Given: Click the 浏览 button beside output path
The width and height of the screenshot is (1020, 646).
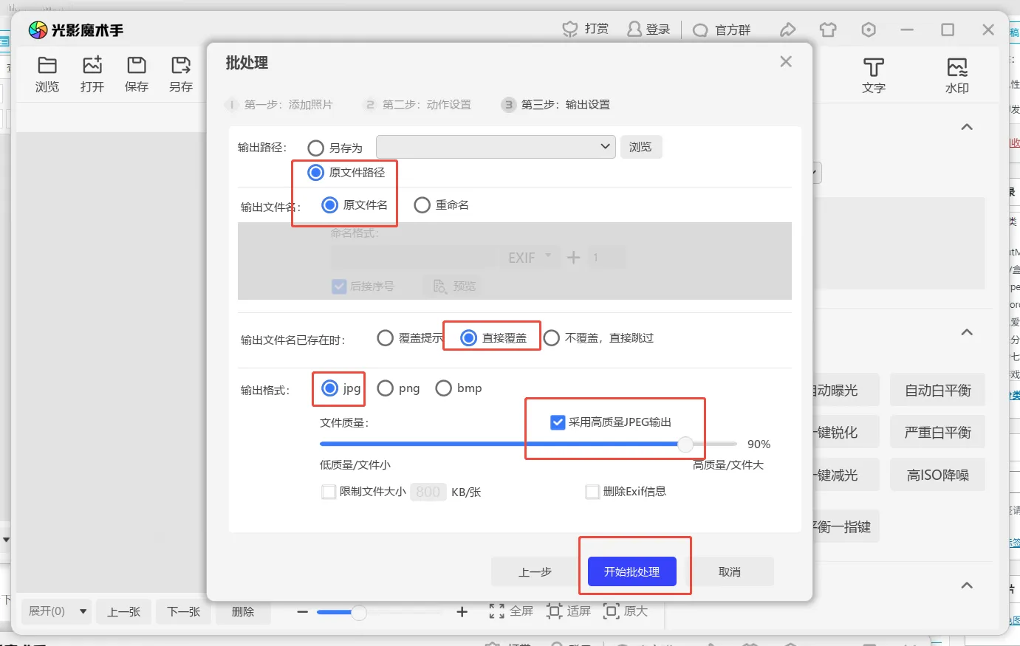Looking at the screenshot, I should click(x=640, y=147).
